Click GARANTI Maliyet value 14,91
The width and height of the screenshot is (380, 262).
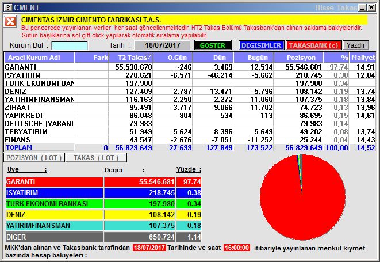(366, 67)
